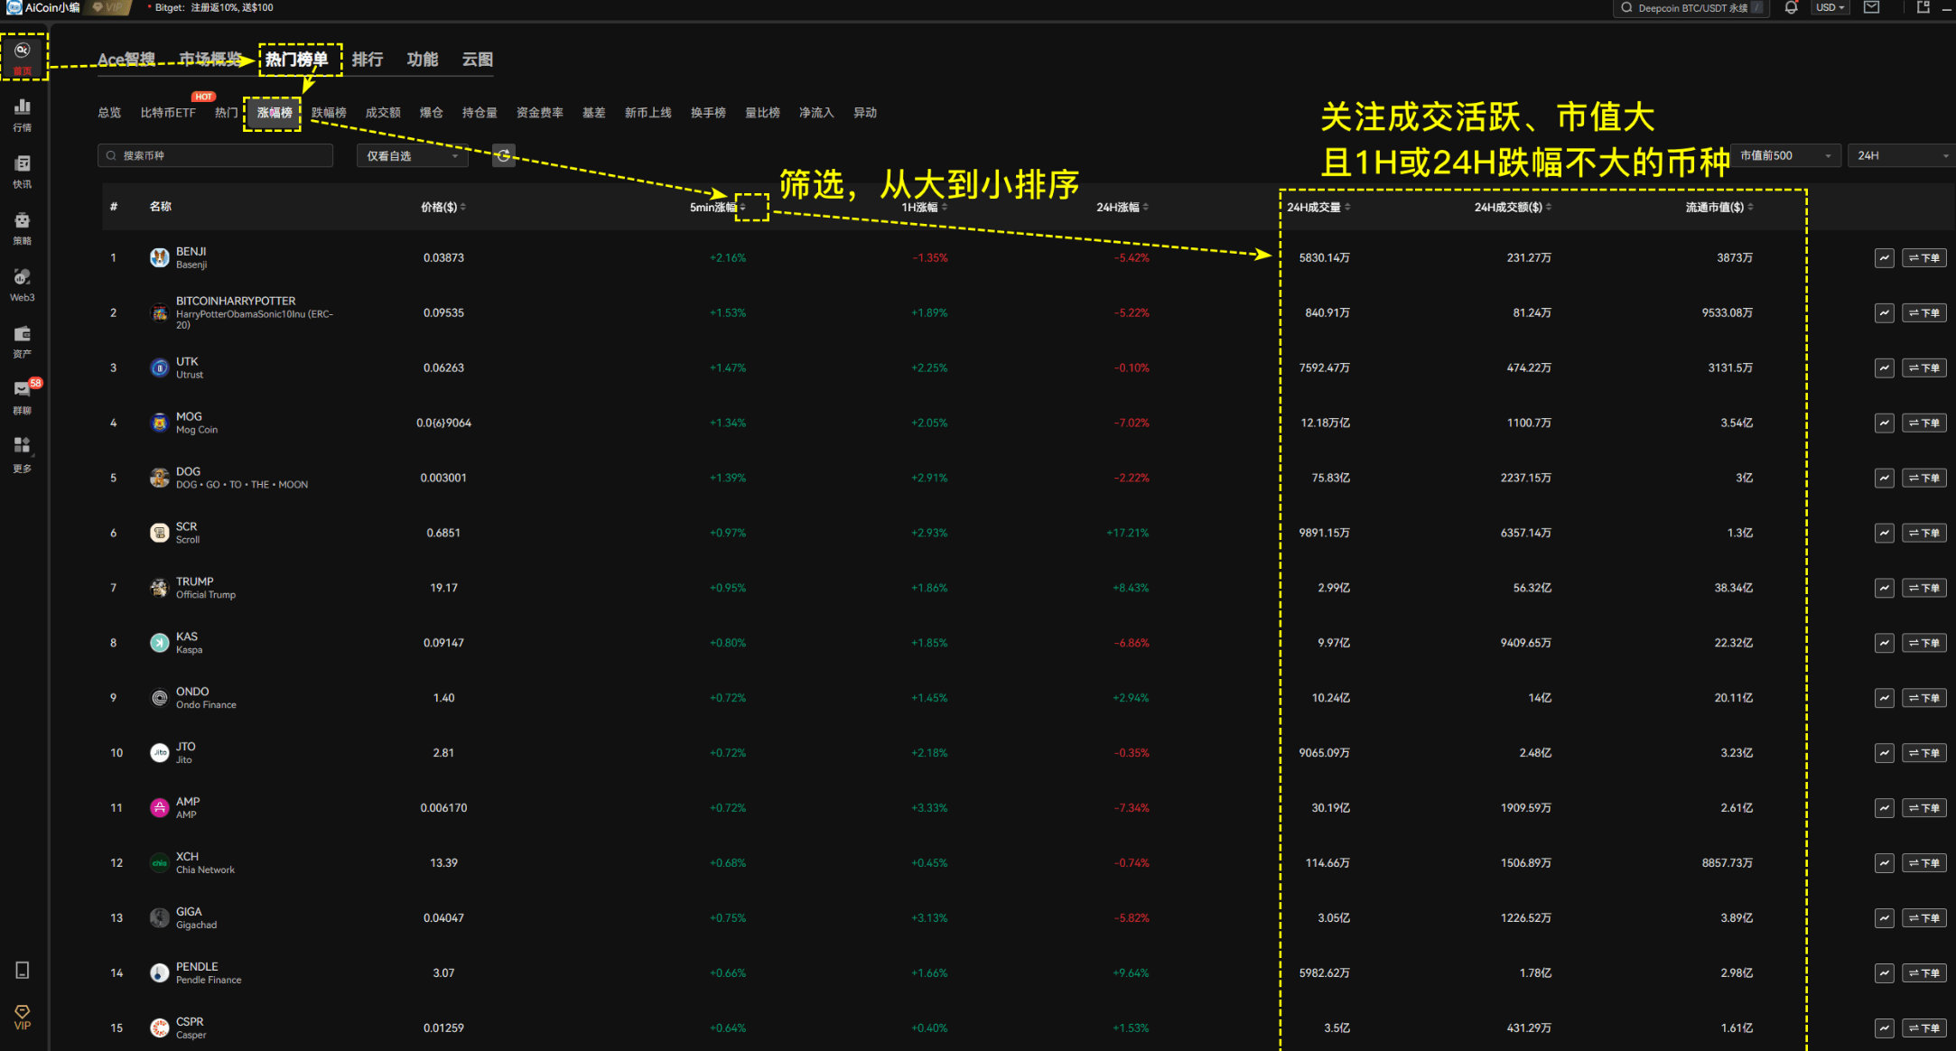Click the refresh icon beside 仅看自选
The width and height of the screenshot is (1956, 1051).
point(504,155)
